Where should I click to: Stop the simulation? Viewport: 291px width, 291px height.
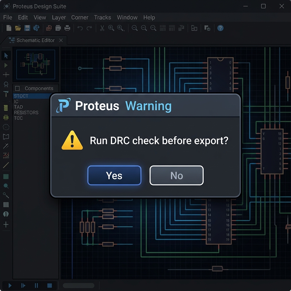pos(49,285)
